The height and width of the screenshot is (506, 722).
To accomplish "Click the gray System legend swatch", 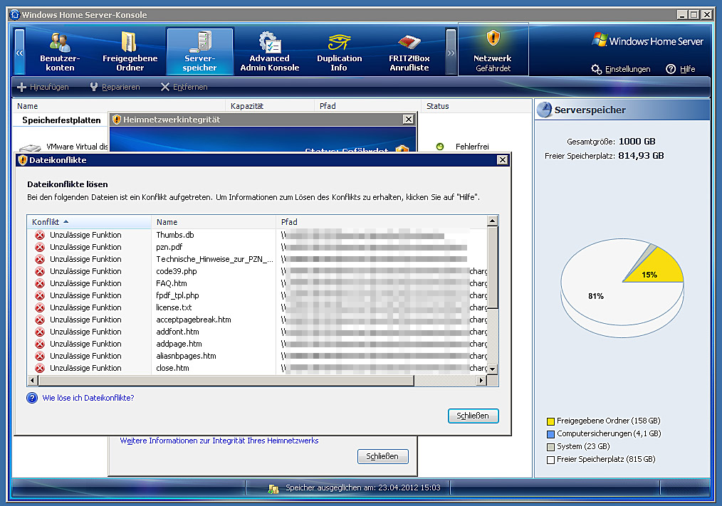I will (x=550, y=447).
